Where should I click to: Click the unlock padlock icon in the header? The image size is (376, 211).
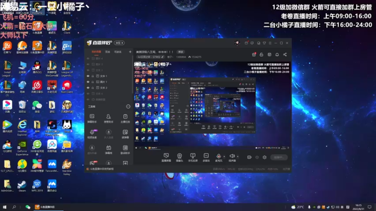point(261,54)
